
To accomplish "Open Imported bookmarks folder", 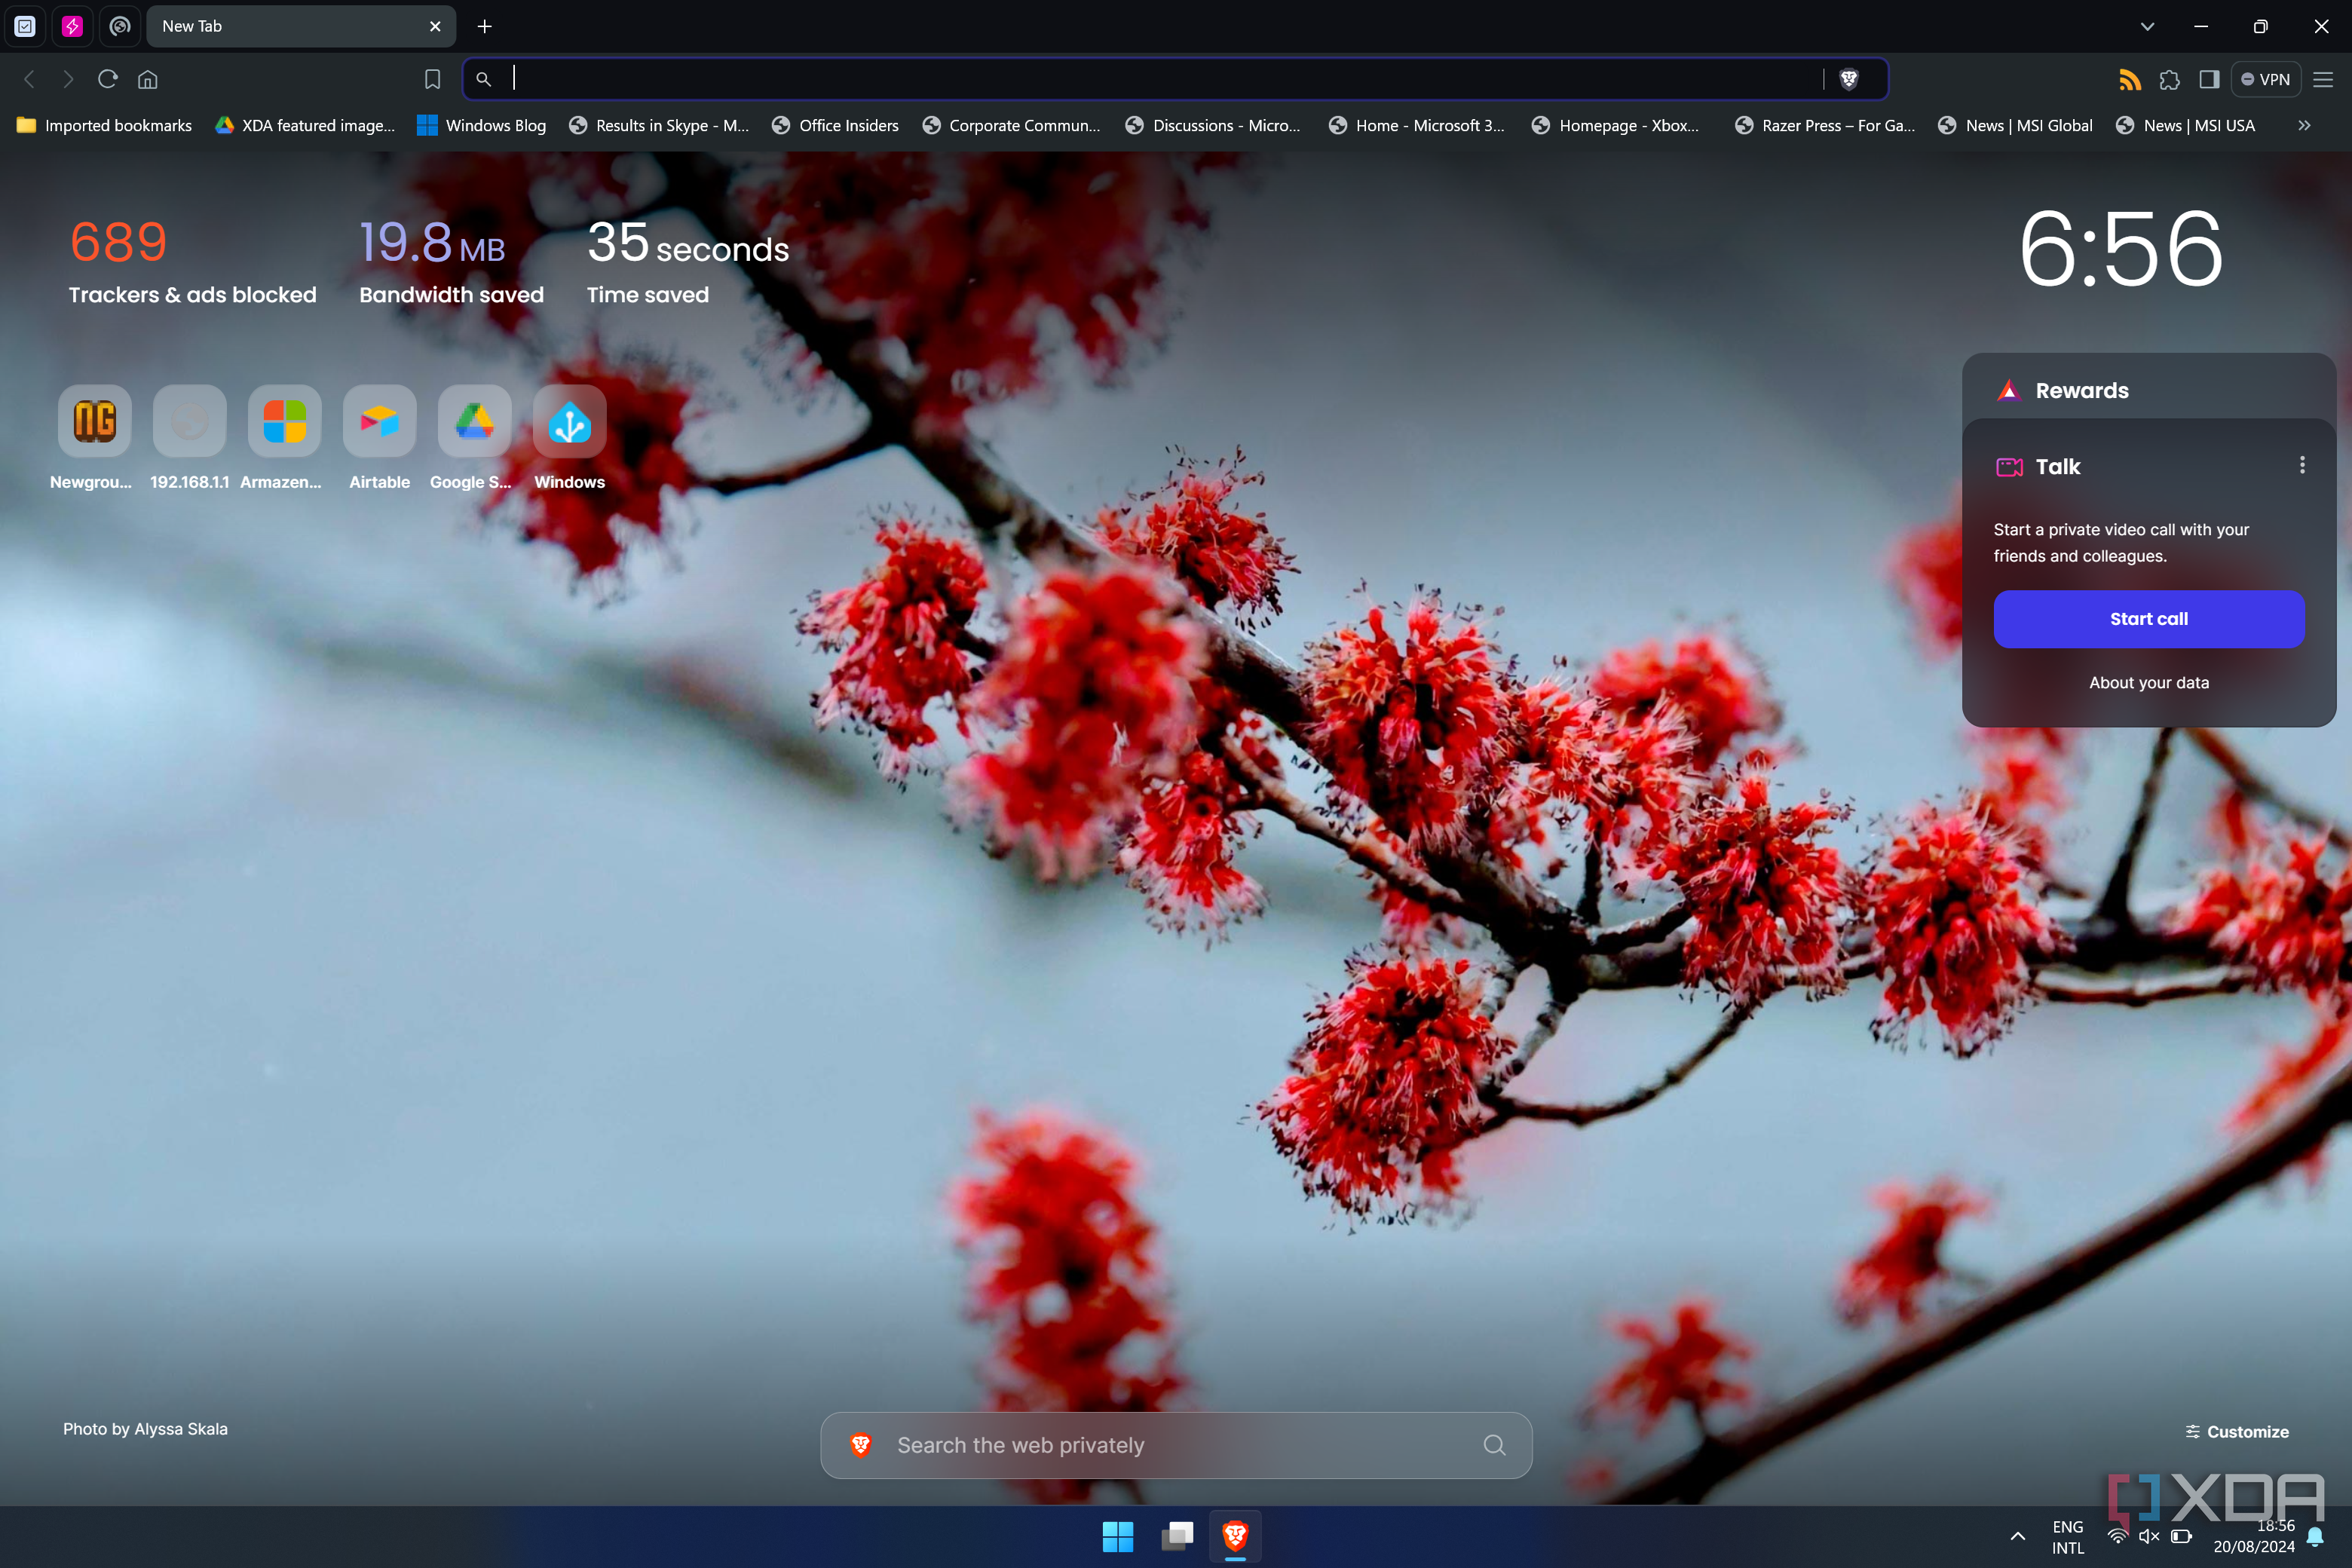I will [104, 125].
